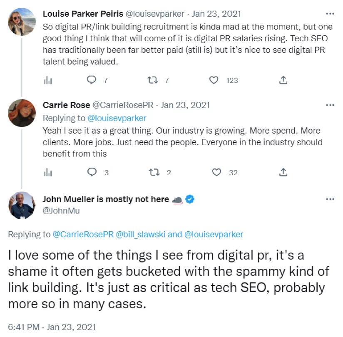This screenshot has height=337, width=343.
Task: Open more options menu on Carrie Rose's tweet
Action: (330, 105)
